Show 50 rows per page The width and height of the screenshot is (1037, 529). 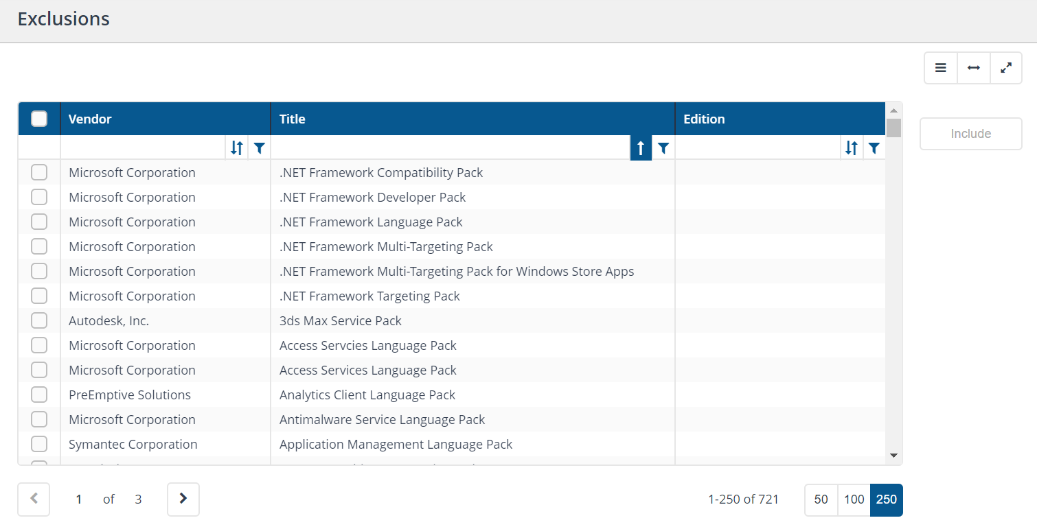[821, 499]
